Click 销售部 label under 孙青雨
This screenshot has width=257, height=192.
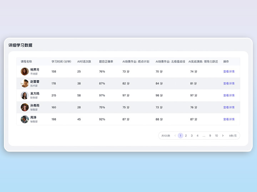[x=34, y=110]
